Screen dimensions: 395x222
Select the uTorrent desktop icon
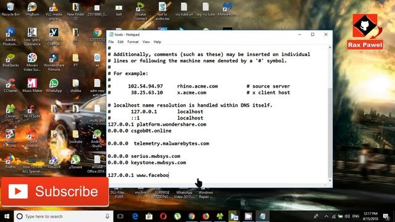[75, 162]
